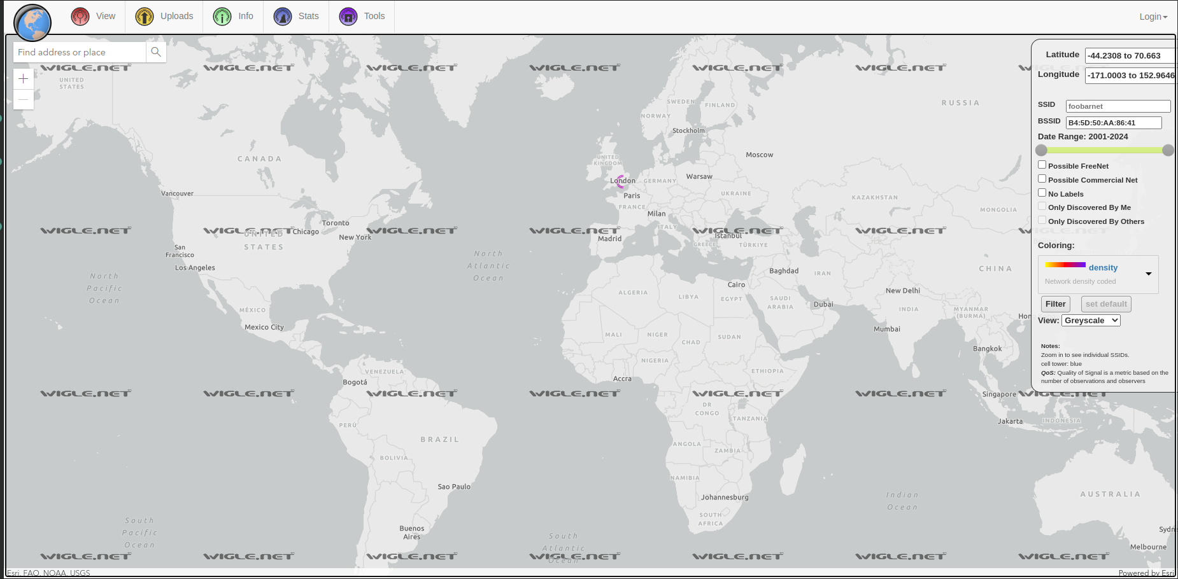
Task: Zoom in with the plus button
Action: click(x=24, y=79)
